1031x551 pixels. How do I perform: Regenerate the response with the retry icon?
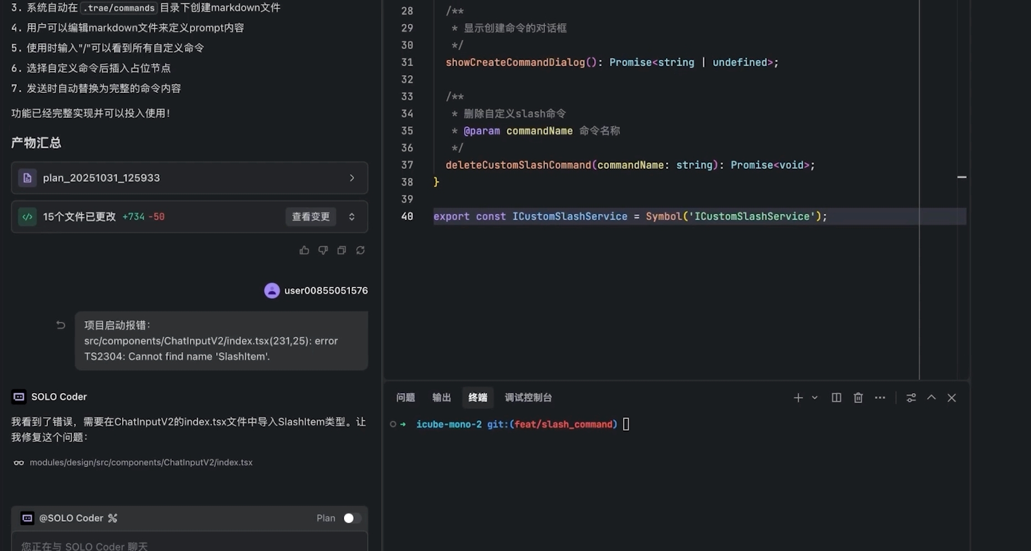pos(361,251)
